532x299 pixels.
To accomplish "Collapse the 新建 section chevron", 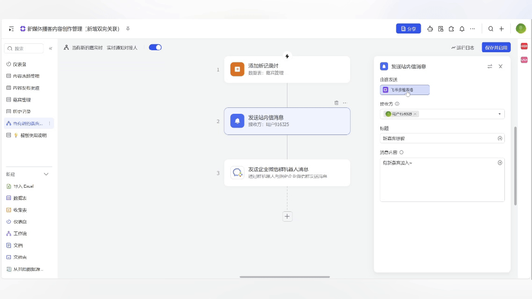I will 46,174.
